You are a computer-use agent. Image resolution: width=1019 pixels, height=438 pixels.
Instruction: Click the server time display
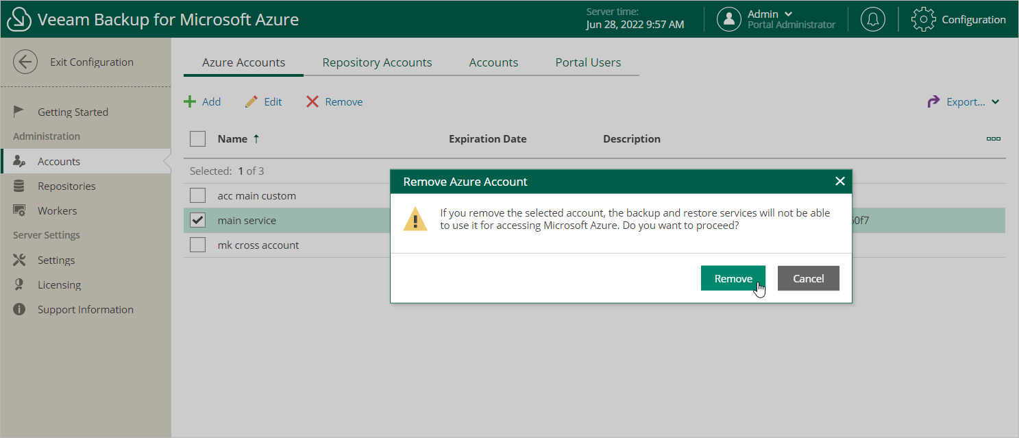point(635,19)
